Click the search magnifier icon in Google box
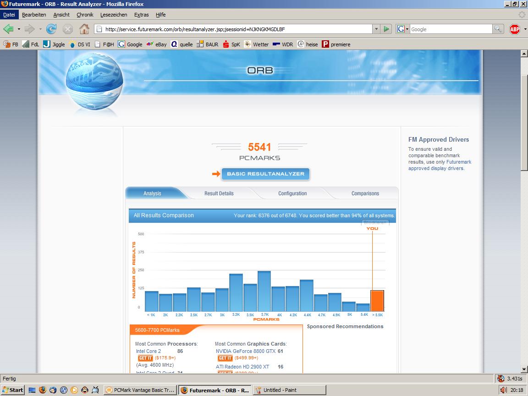 498,29
